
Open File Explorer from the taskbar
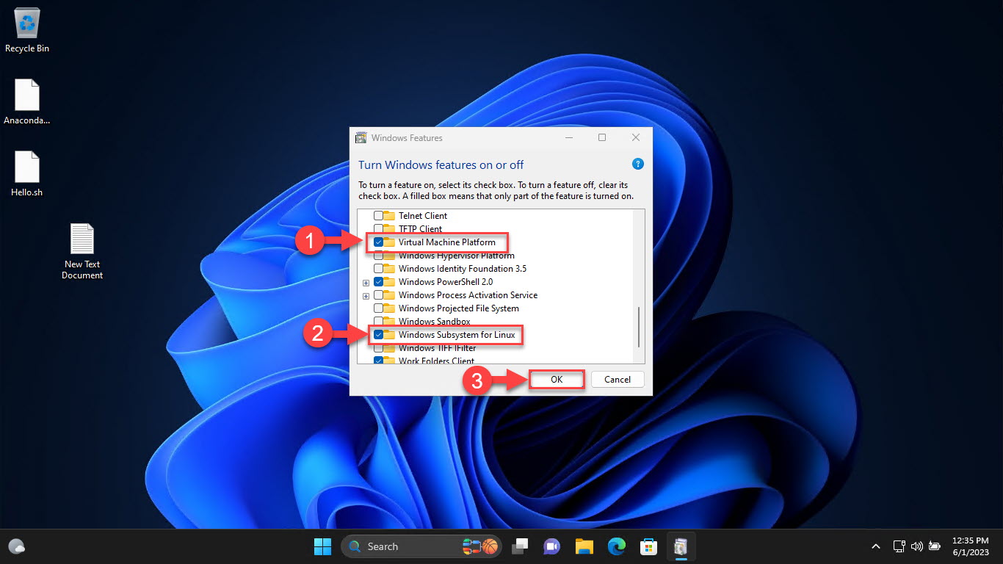point(584,546)
